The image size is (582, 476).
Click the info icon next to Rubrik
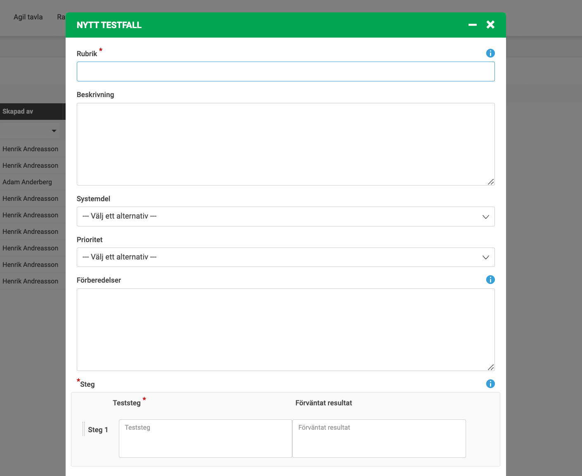coord(490,53)
